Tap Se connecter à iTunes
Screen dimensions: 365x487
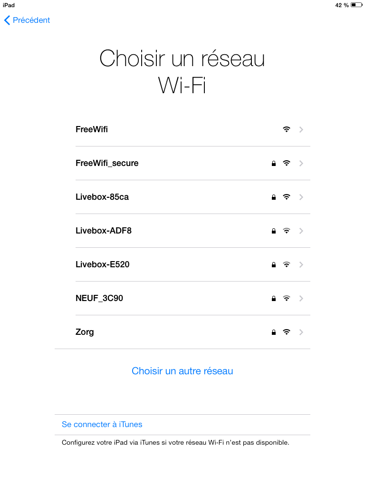[x=102, y=424]
